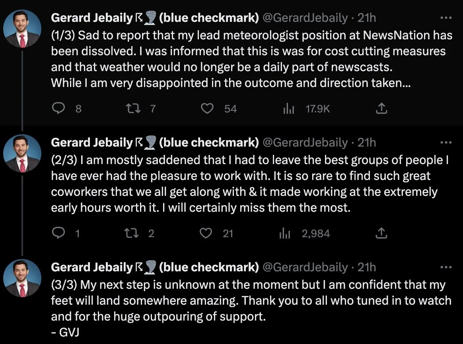Share the second tweet about coworkers
Screen dimensions: 463x344
click(381, 233)
